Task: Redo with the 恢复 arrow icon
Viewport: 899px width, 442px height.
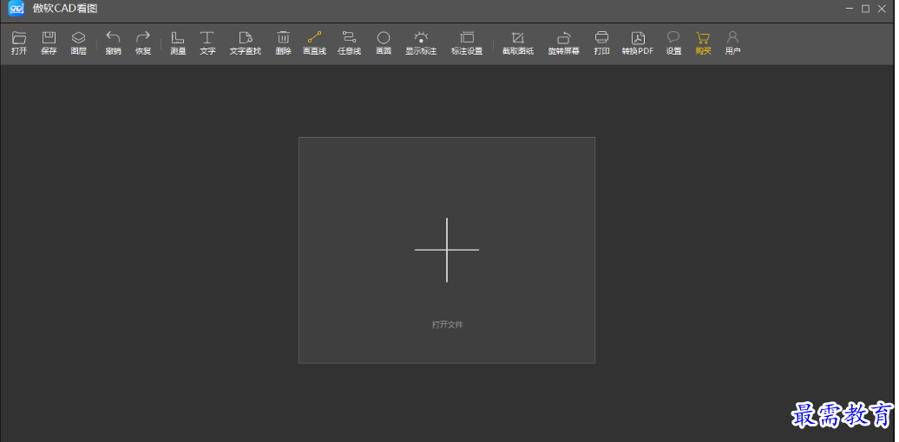Action: [x=143, y=43]
